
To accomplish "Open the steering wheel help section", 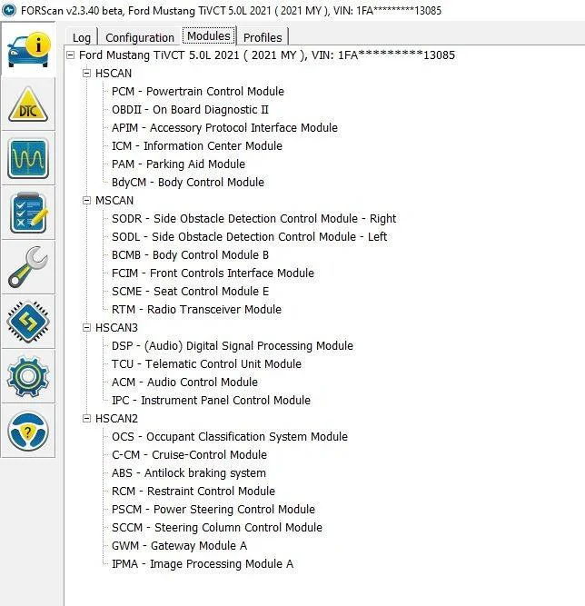I will [28, 431].
